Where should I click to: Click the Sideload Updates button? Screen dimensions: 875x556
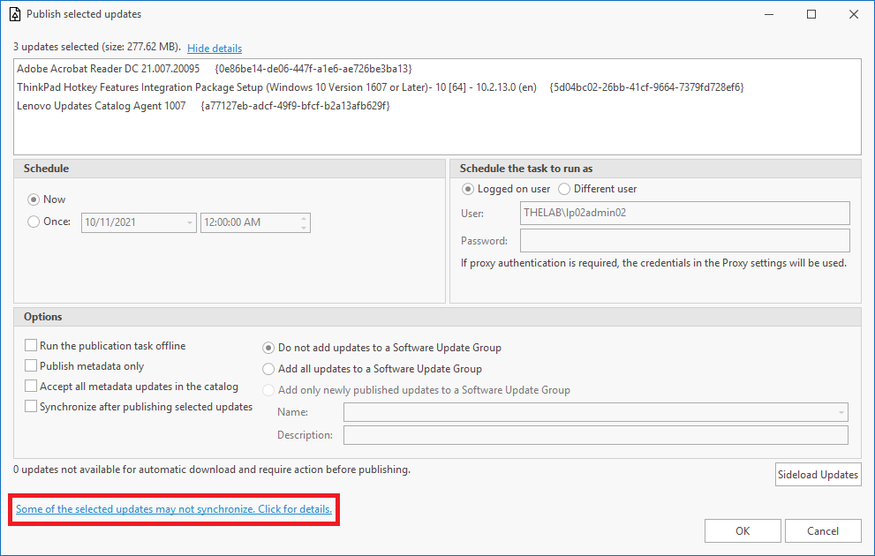click(818, 475)
